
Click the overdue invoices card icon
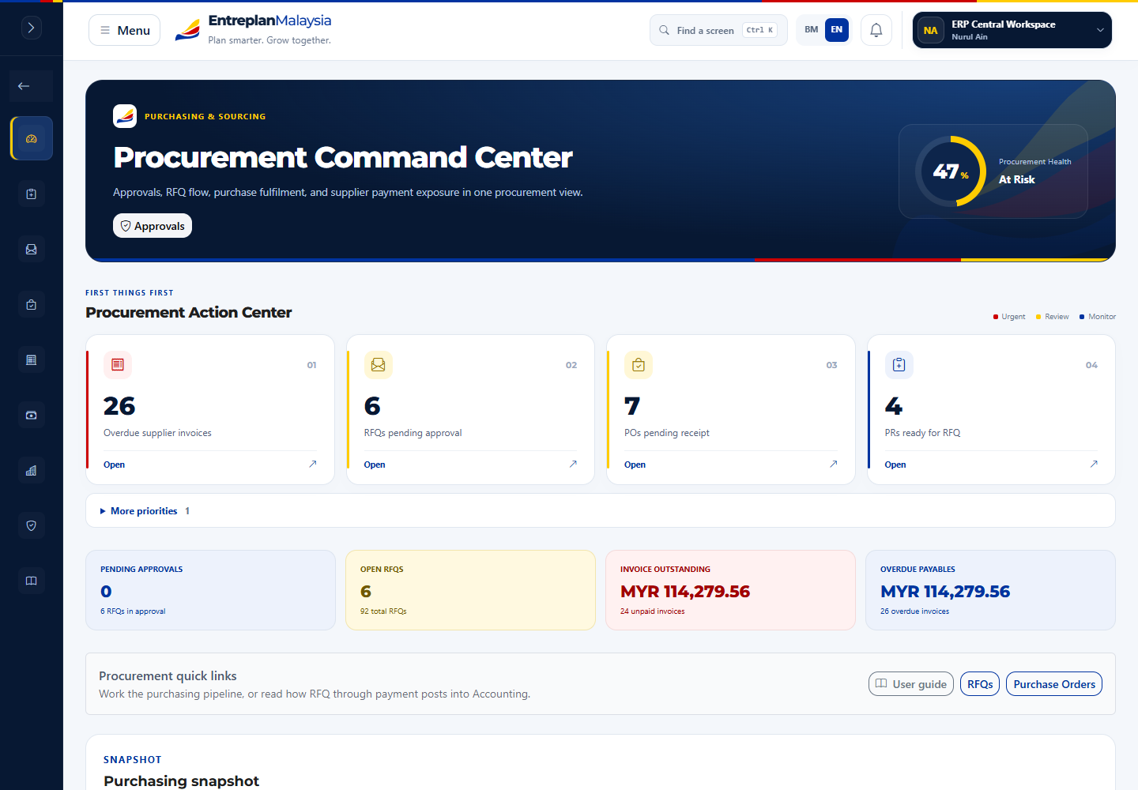click(x=118, y=365)
